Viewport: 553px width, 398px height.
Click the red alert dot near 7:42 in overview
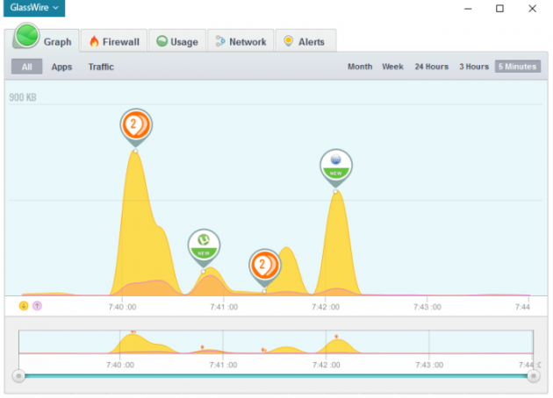336,337
